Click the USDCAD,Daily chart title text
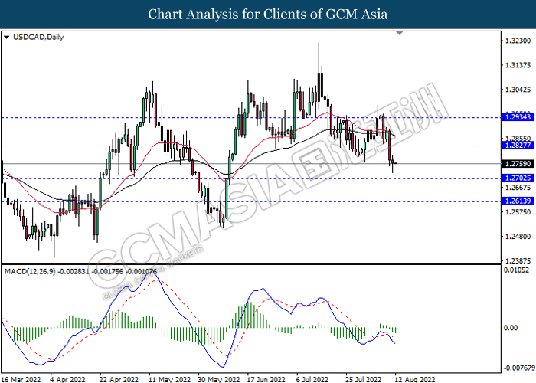 (x=38, y=38)
